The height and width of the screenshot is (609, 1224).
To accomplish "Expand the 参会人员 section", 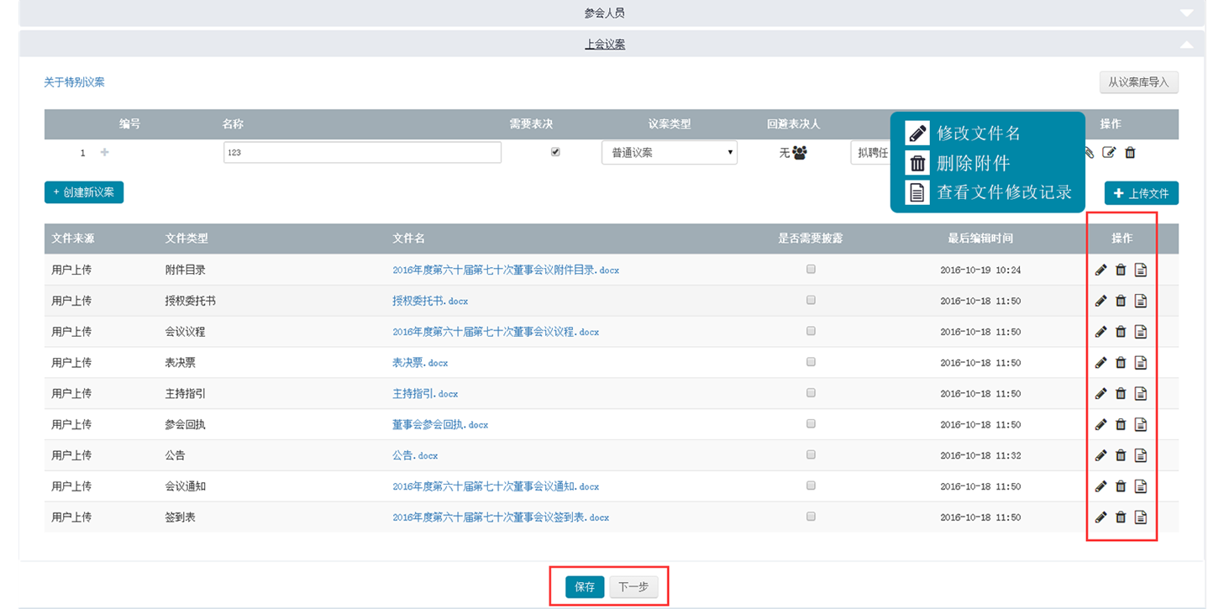I will pyautogui.click(x=612, y=13).
